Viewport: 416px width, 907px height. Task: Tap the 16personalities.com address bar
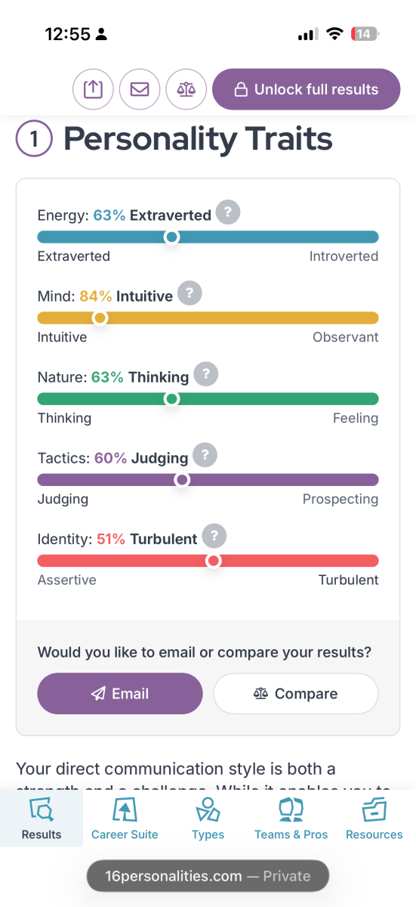point(208,876)
